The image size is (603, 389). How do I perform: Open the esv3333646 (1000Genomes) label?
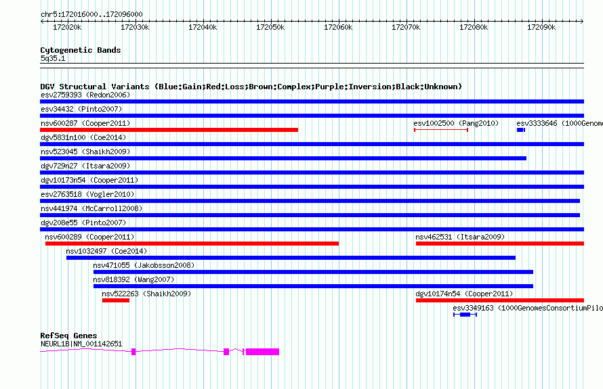click(560, 123)
